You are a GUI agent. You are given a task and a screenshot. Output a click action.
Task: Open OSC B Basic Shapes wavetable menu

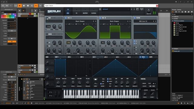[114, 21]
